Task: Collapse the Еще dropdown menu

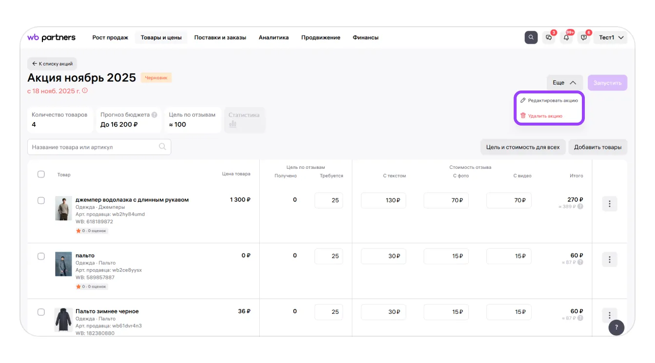Action: (x=564, y=83)
